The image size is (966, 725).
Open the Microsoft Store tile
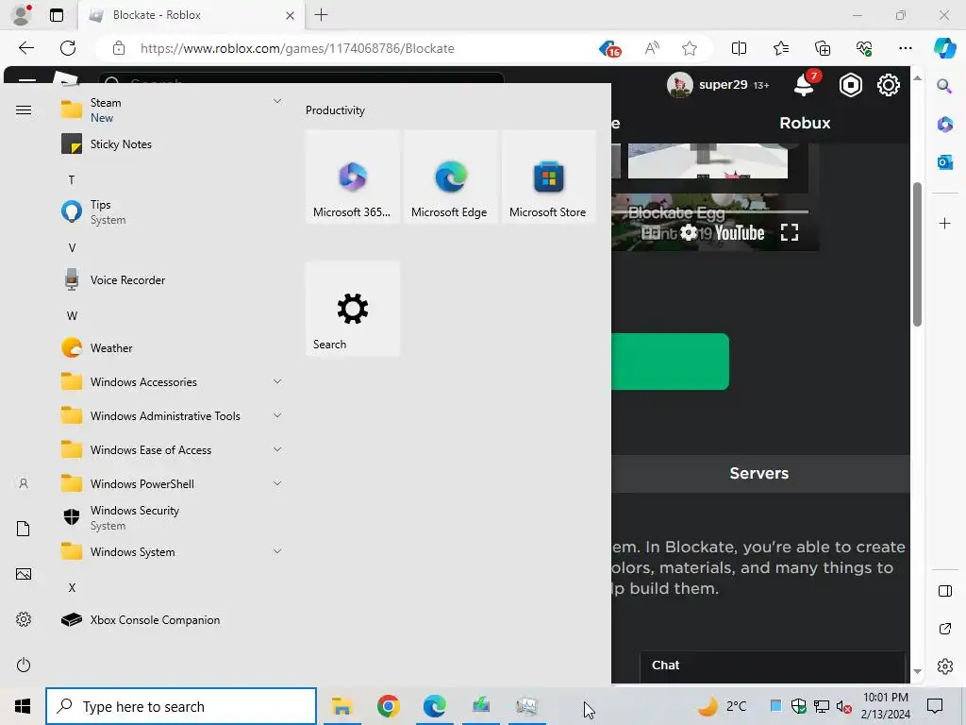click(548, 177)
